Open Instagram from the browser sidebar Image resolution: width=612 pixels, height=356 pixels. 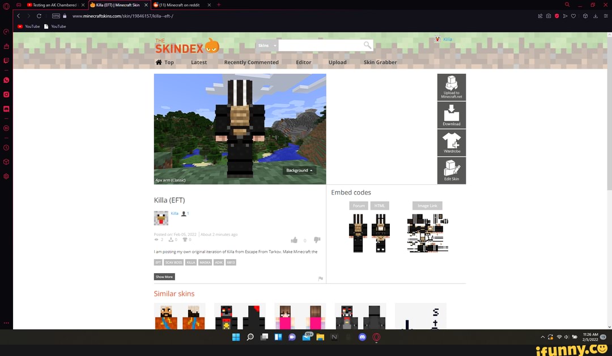[6, 94]
